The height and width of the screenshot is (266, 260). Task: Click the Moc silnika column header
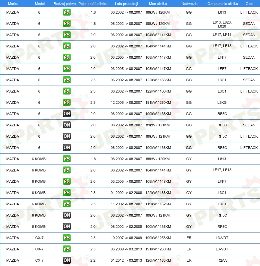(x=158, y=4)
